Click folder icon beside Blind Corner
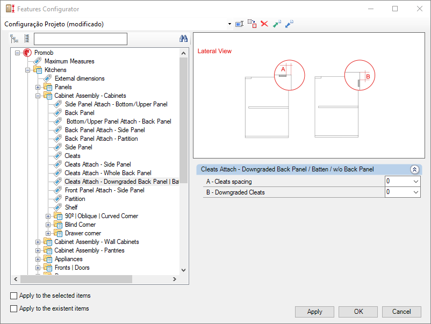 58,225
